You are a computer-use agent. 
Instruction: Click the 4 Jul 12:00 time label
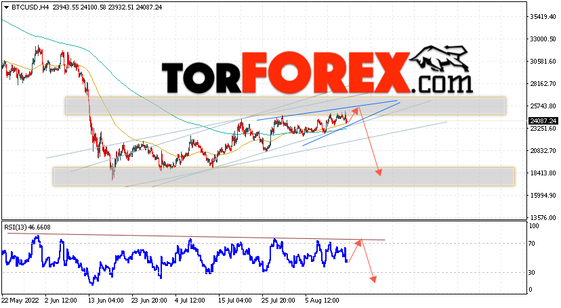pyautogui.click(x=190, y=301)
